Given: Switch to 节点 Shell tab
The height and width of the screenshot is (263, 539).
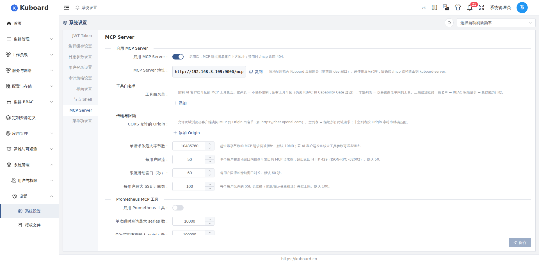Looking at the screenshot, I should coord(80,99).
